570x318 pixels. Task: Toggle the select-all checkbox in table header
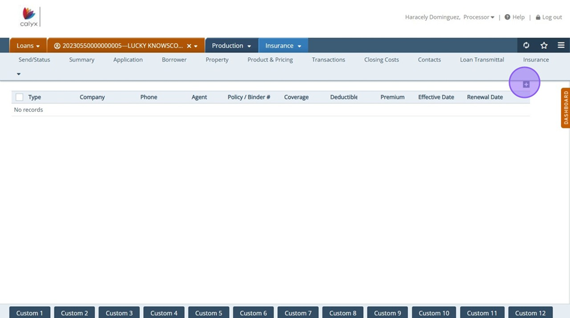point(19,97)
